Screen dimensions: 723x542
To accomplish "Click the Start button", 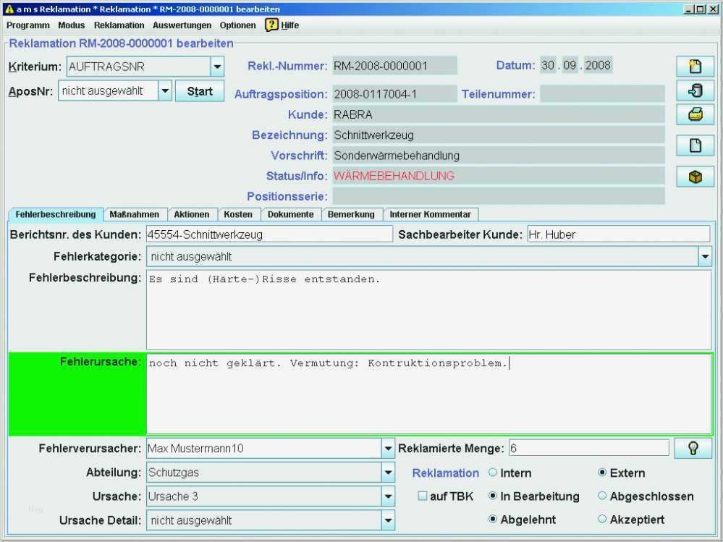I will click(x=200, y=90).
